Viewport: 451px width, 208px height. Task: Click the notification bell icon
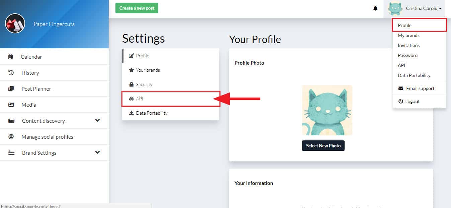click(x=375, y=8)
